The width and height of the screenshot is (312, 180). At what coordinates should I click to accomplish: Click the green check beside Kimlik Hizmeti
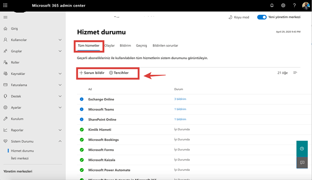pos(82,130)
